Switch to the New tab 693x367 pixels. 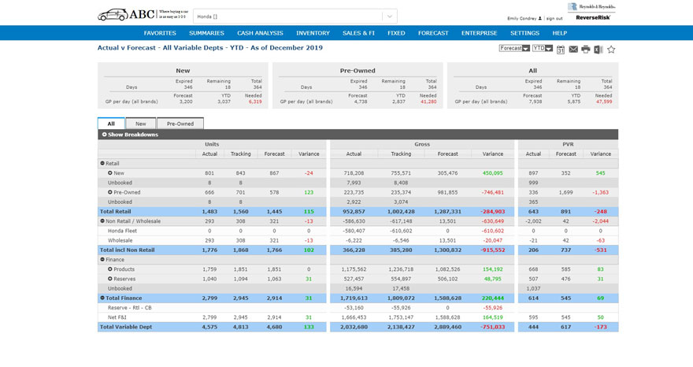140,124
